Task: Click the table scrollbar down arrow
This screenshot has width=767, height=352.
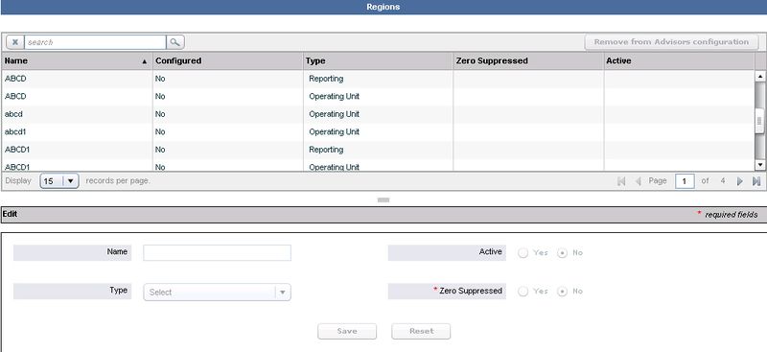Action: click(760, 165)
